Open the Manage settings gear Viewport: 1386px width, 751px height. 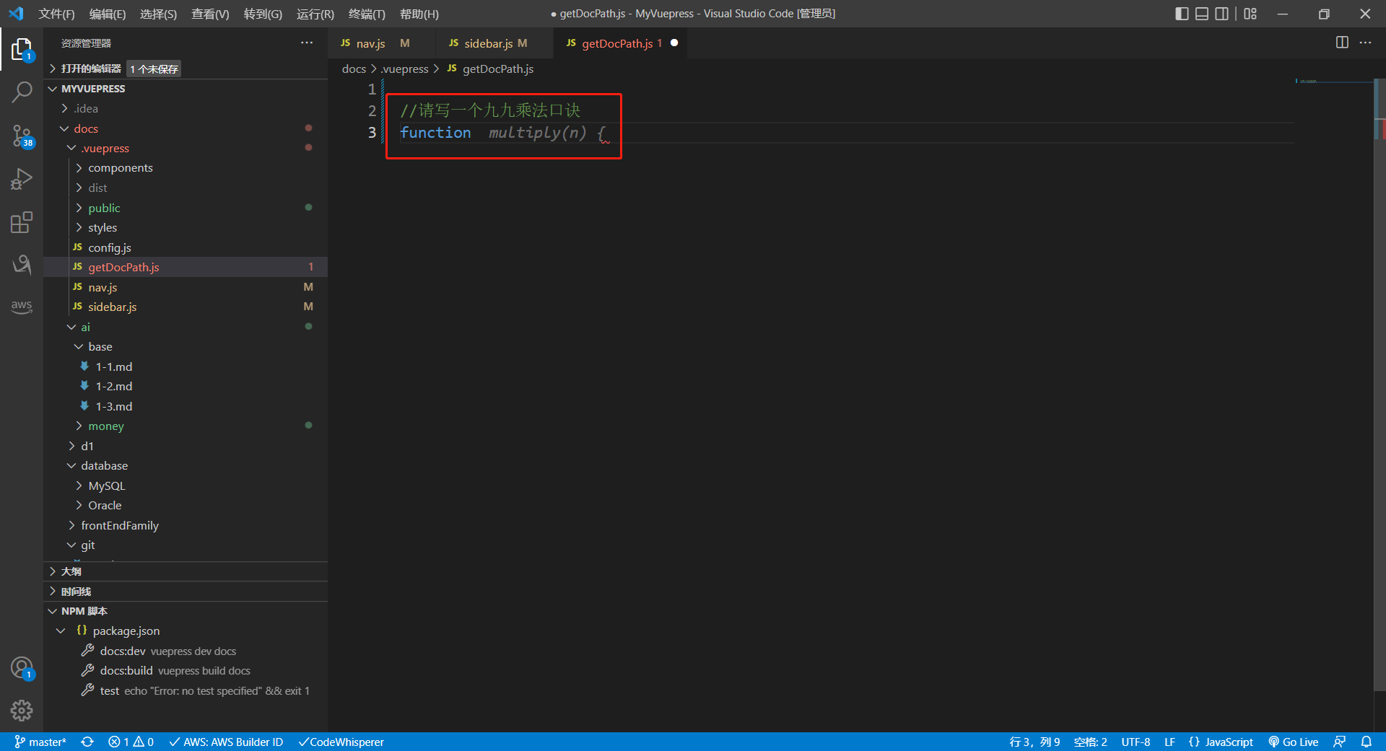pos(22,711)
